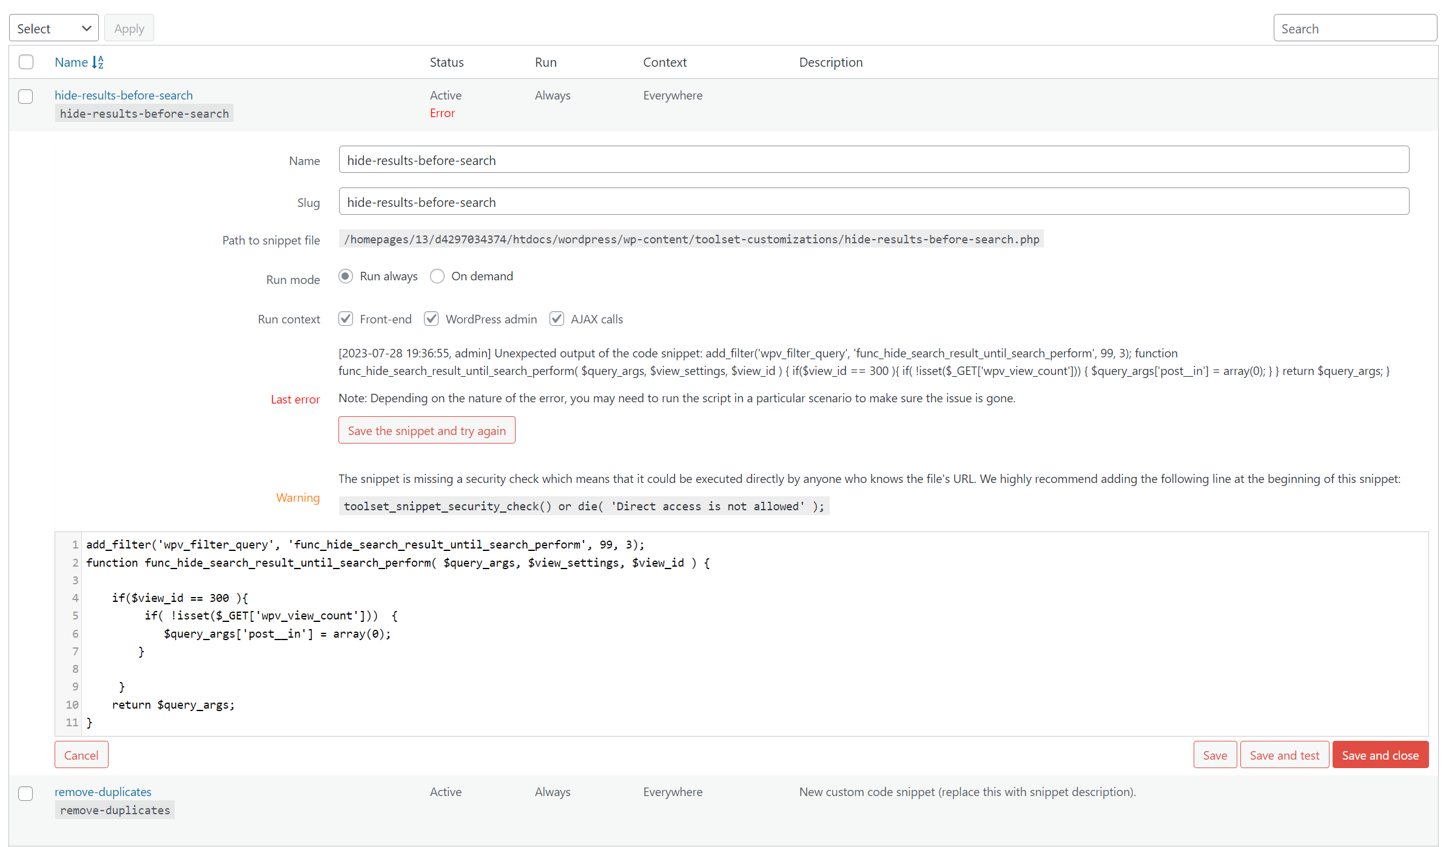Open the bulk actions Select dropdown
This screenshot has width=1449, height=847.
pyautogui.click(x=53, y=29)
